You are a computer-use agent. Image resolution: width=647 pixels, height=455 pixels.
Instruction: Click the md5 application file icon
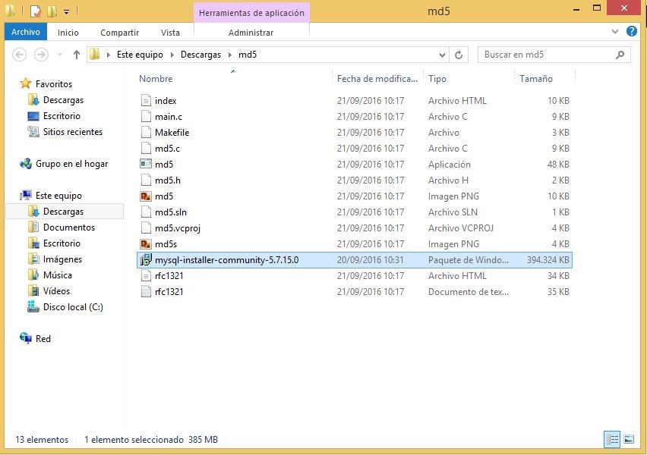(x=147, y=165)
